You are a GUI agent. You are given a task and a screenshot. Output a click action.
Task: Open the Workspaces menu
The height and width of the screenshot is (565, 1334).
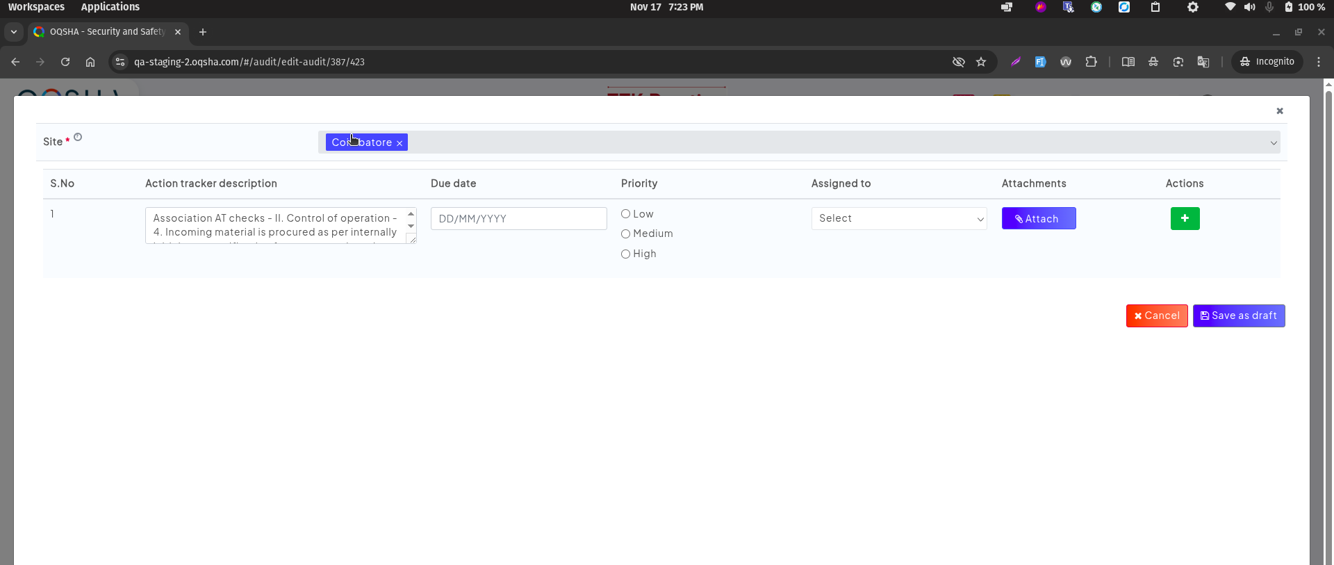click(36, 7)
